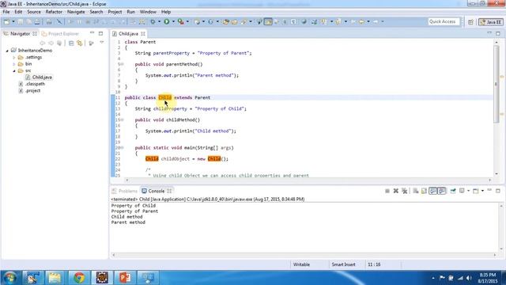Open the Open Console dropdown arrow
Image resolution: width=506 pixels, height=285 pixels.
[x=482, y=191]
